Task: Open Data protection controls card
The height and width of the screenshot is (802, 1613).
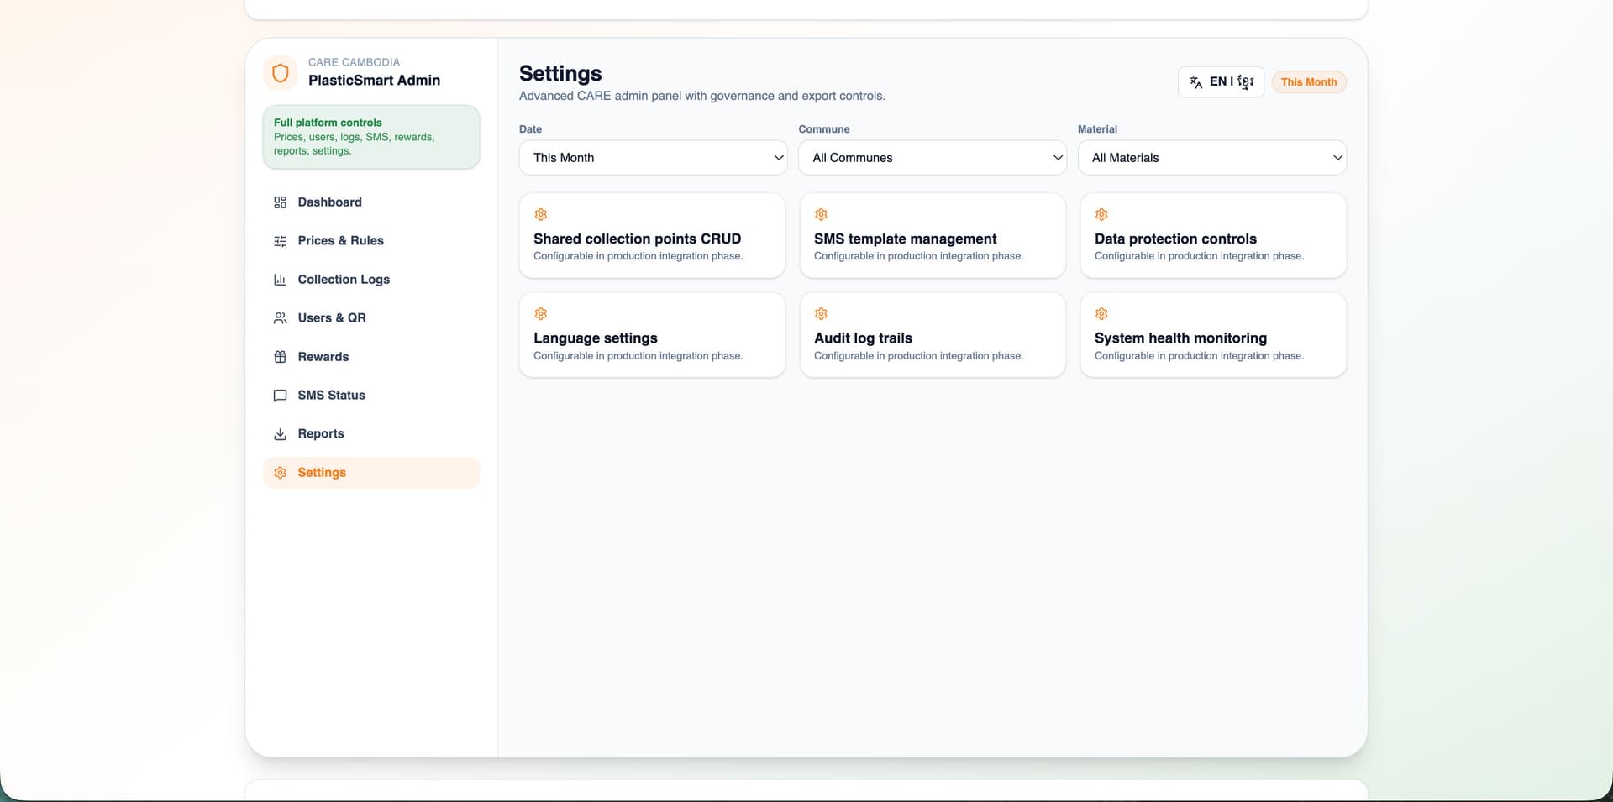Action: (x=1213, y=236)
